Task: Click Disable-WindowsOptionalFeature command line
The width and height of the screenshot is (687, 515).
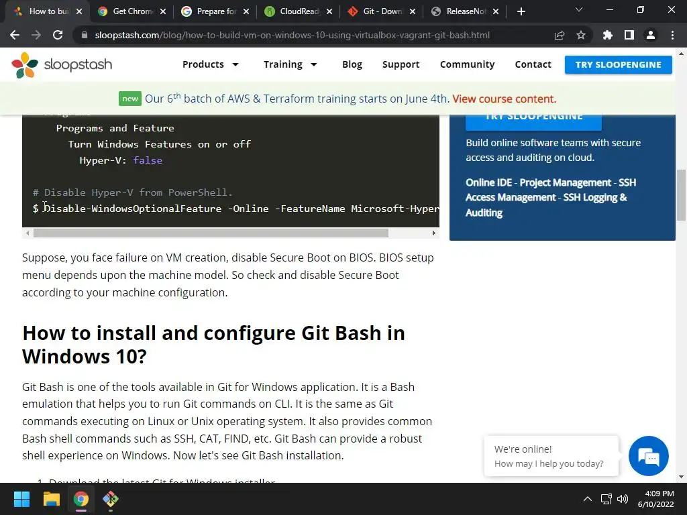Action: (235, 209)
